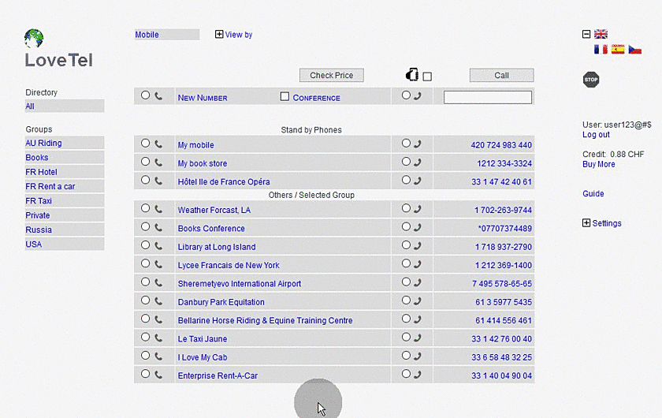Click the red STOP sign icon

[x=591, y=80]
